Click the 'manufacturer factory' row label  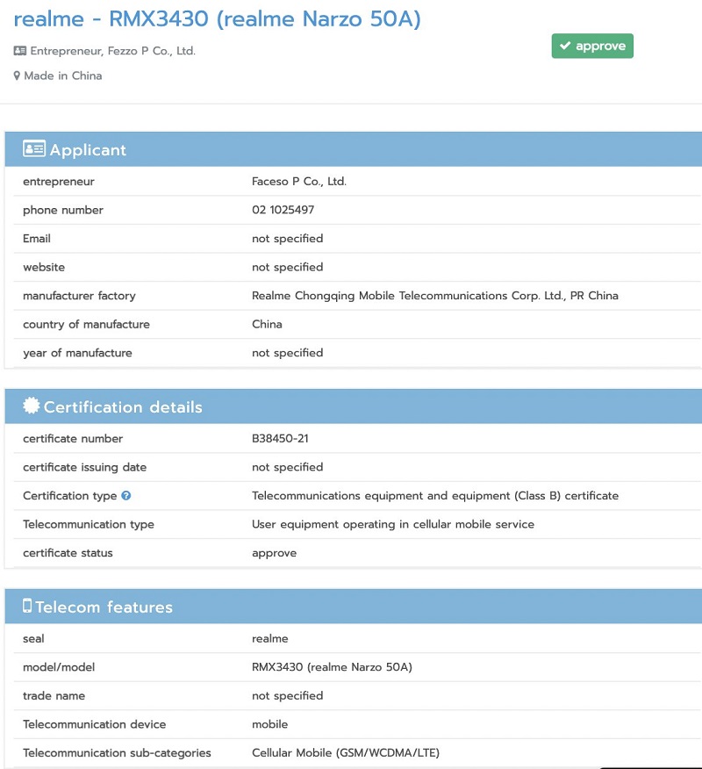click(x=79, y=296)
